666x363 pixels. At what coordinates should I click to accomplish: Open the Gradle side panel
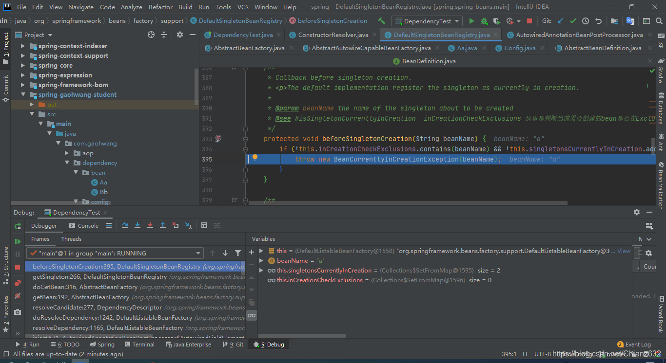661,72
